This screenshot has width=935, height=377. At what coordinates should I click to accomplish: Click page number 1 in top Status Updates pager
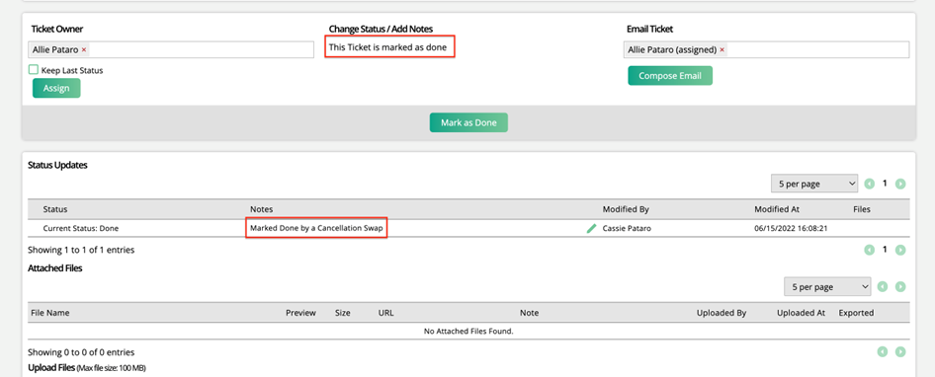pyautogui.click(x=885, y=184)
